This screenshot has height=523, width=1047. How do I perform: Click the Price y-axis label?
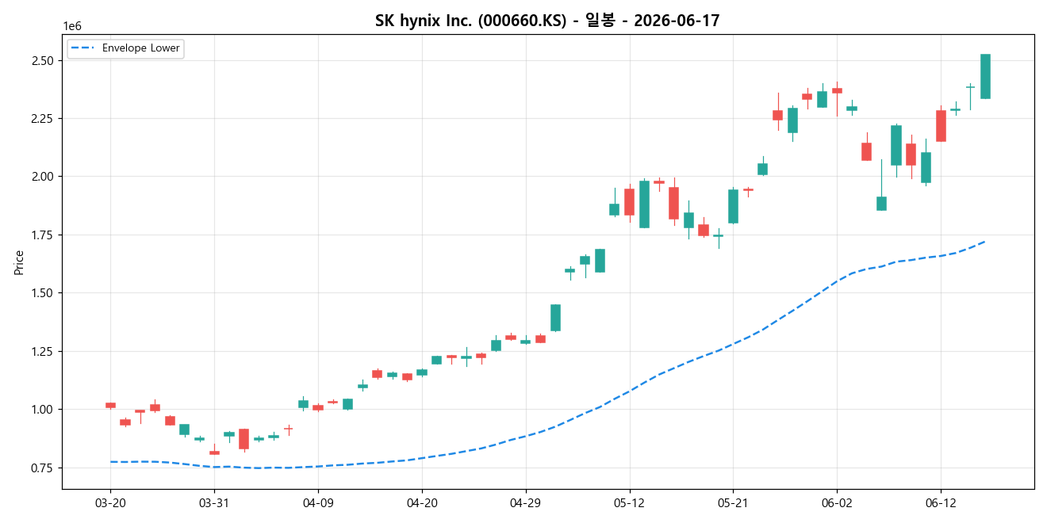(x=18, y=262)
